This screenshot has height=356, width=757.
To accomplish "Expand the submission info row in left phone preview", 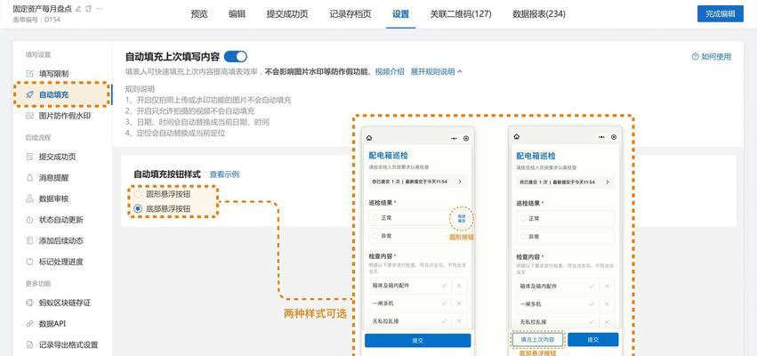I will pos(459,182).
